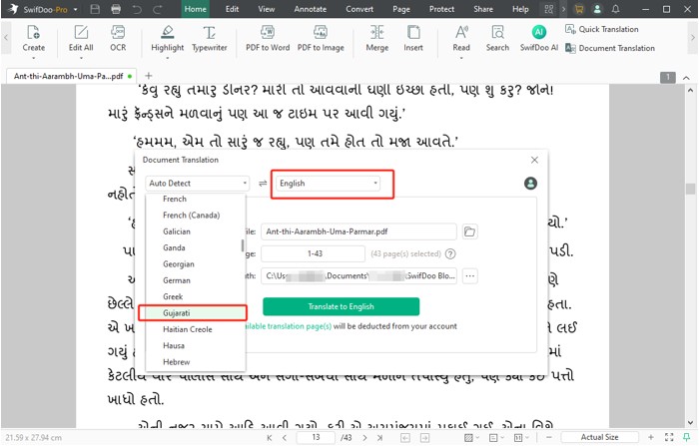Open the Page tab
Viewport: 699px width, 446px height.
click(x=401, y=9)
